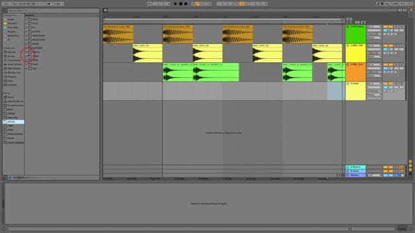Viewport: 415px width, 233px height.
Task: Select the first MRC_CLAPS clip on track 3
Action: click(178, 72)
